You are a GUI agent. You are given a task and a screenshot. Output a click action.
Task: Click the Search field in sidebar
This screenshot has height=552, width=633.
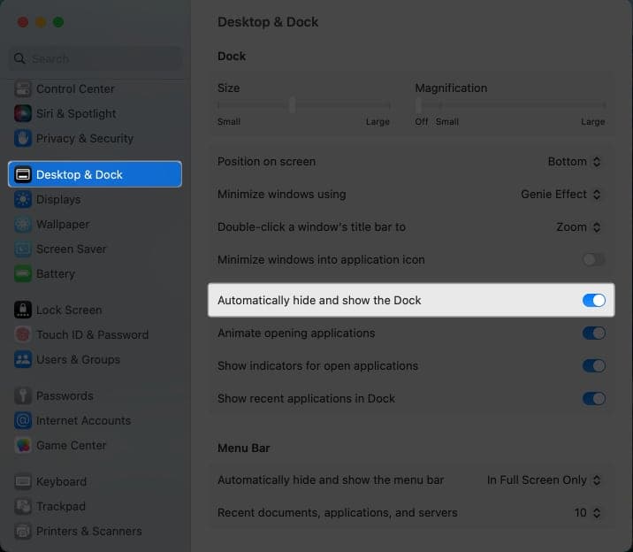pos(95,58)
